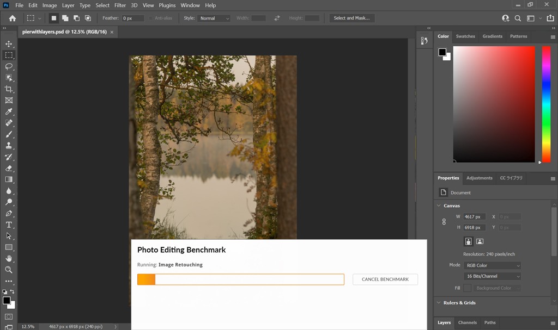The width and height of the screenshot is (558, 330).
Task: Toggle the width-height link chain icon
Action: pyautogui.click(x=444, y=222)
